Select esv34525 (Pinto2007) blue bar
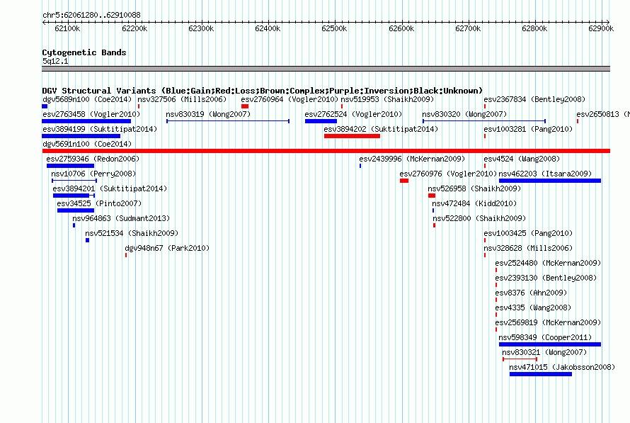The width and height of the screenshot is (630, 423). 76,210
